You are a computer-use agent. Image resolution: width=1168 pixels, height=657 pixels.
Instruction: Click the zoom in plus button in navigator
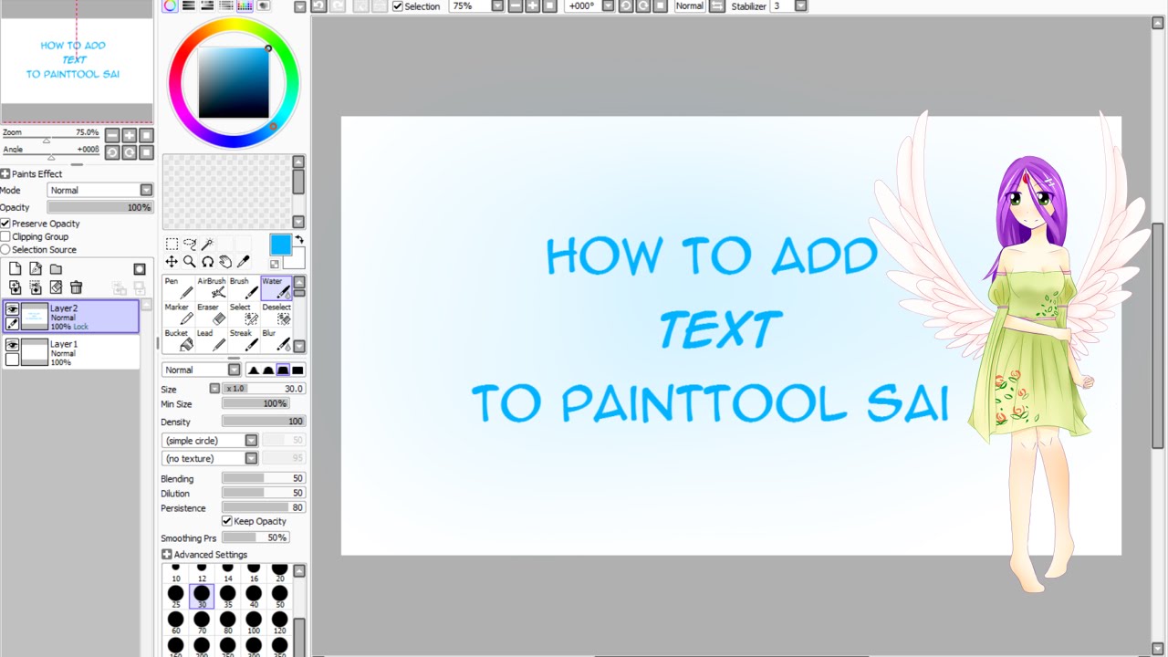(x=130, y=135)
